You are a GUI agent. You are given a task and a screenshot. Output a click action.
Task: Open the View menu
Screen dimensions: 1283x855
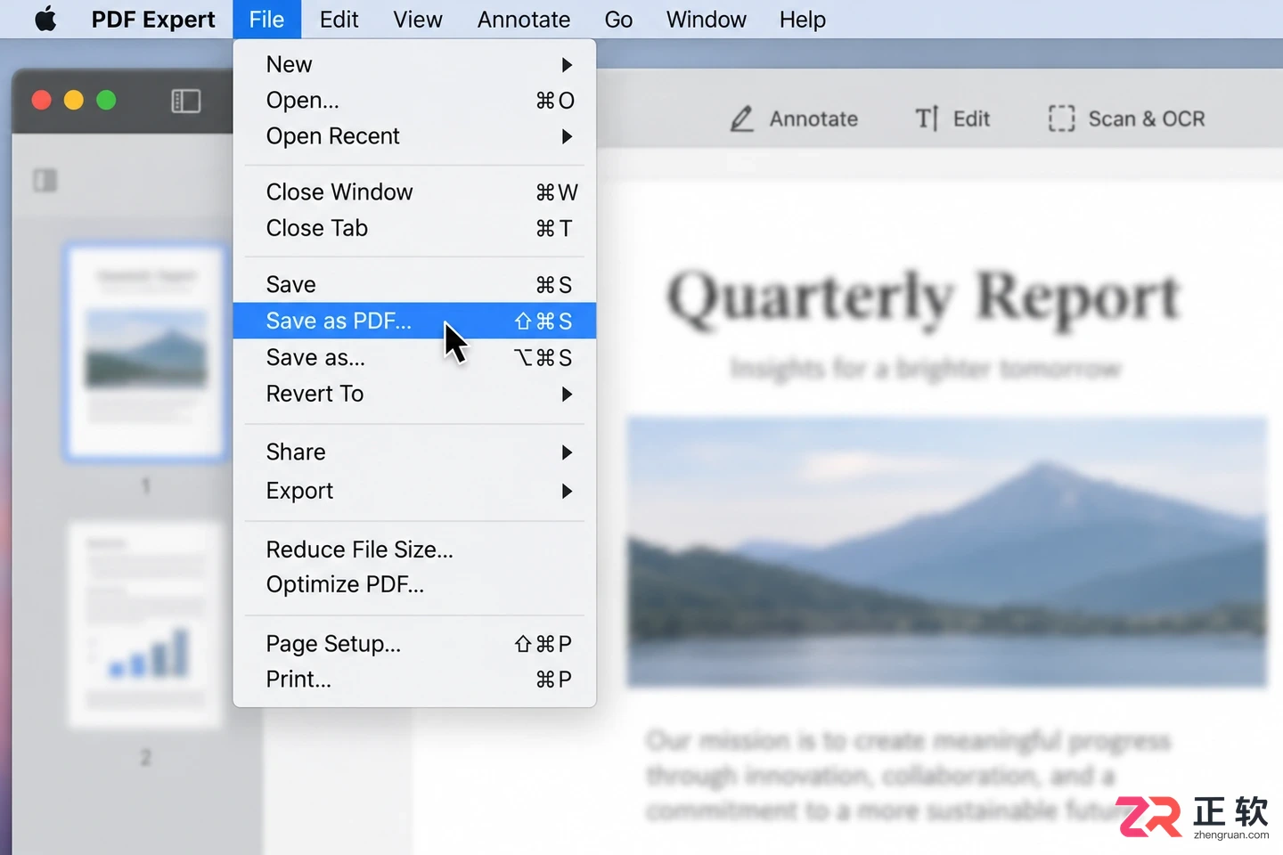tap(418, 19)
